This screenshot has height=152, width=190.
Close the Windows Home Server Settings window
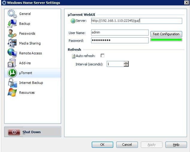pos(187,2)
